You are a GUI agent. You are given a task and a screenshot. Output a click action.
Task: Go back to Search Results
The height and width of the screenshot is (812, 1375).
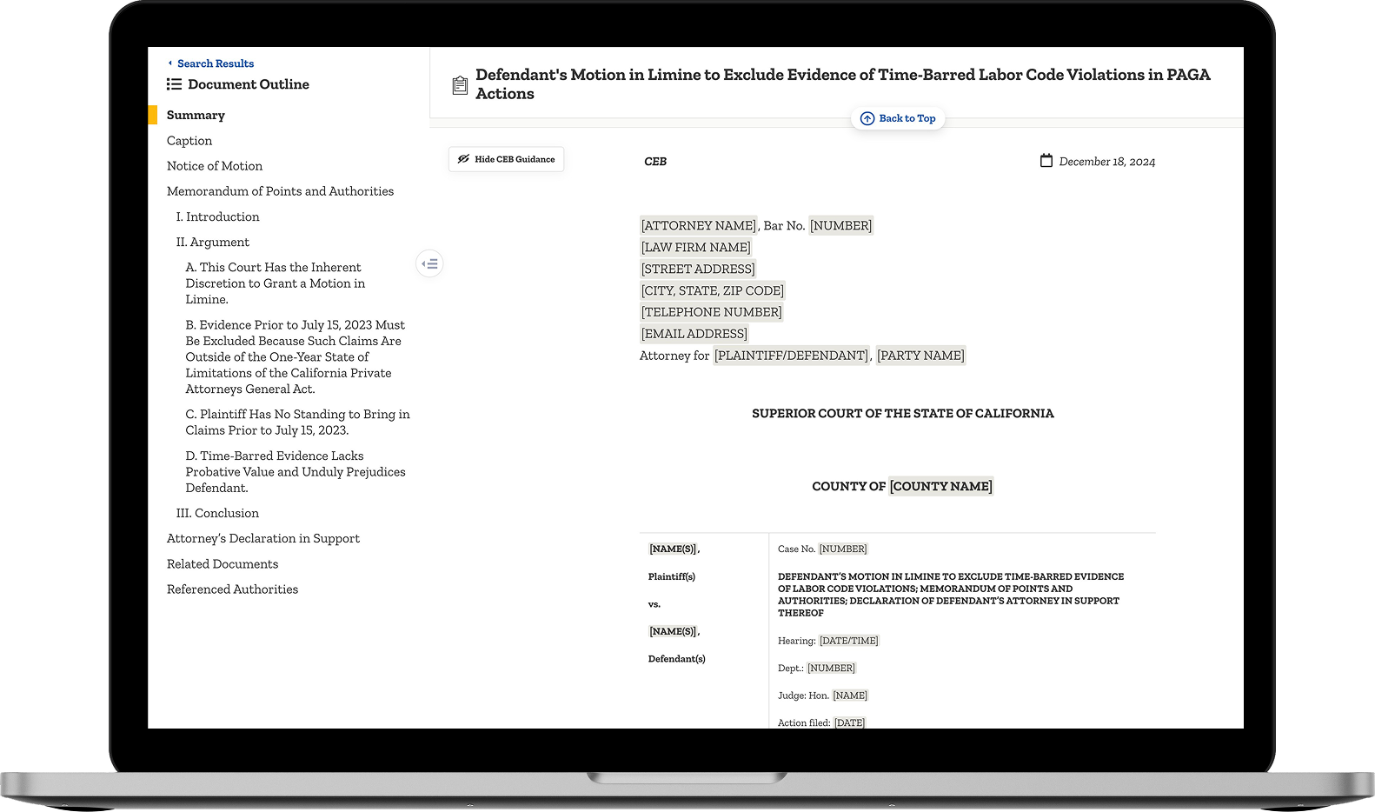click(x=215, y=63)
